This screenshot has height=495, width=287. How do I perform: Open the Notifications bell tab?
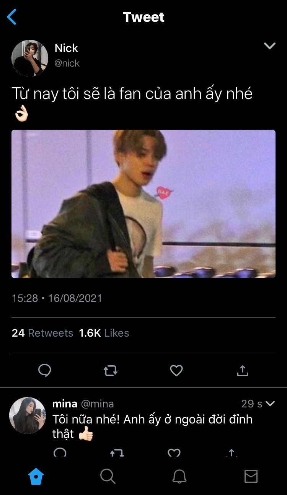tap(179, 477)
